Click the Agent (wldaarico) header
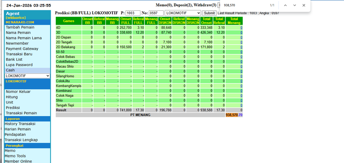The height and width of the screenshot is (163, 344). click(16, 15)
